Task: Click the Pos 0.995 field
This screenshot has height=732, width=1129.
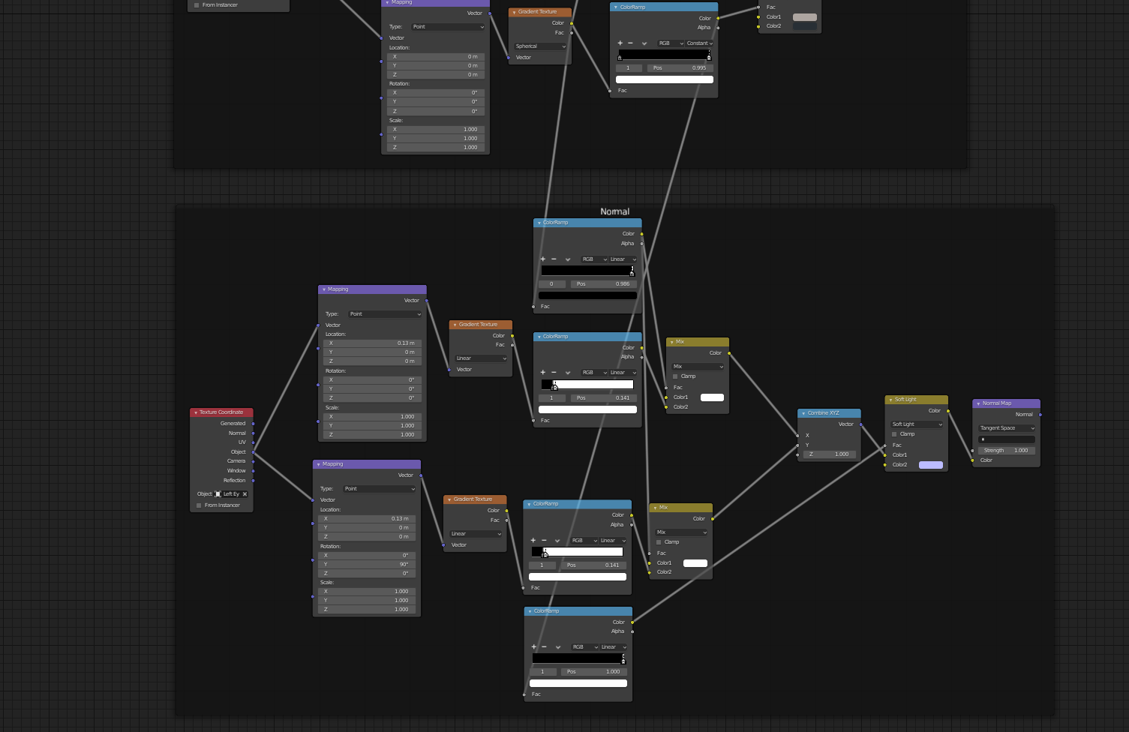Action: pos(680,68)
